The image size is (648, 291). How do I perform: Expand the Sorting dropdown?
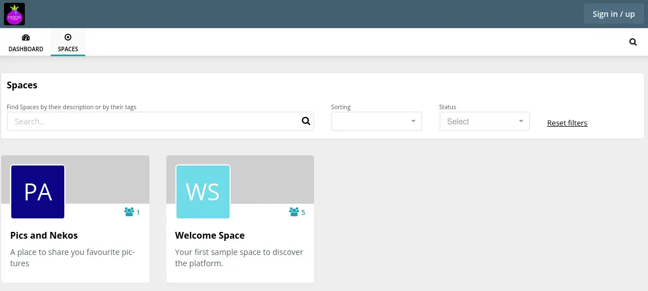tap(376, 122)
